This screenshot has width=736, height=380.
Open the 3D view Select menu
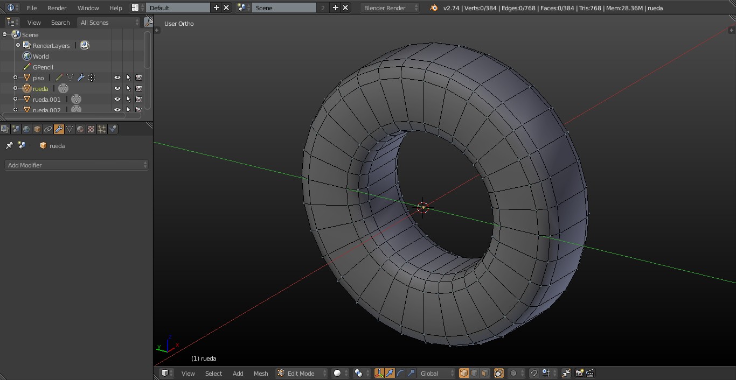(x=213, y=373)
